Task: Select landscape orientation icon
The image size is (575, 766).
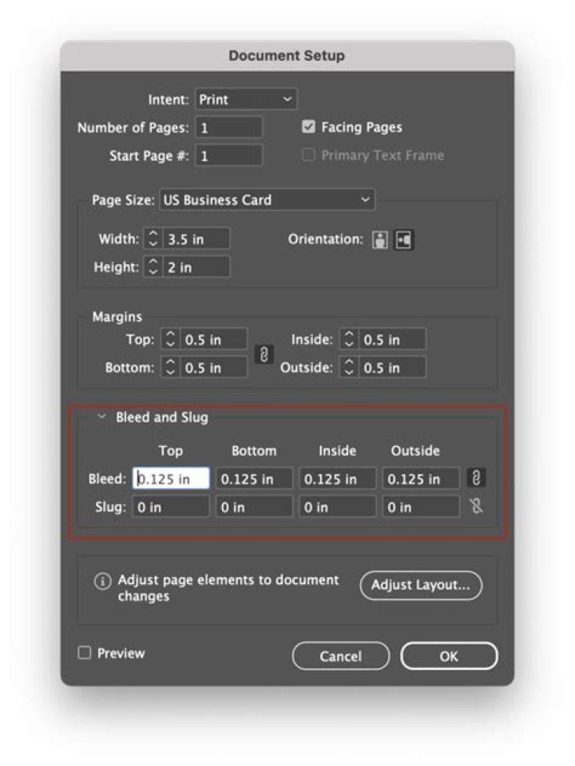Action: tap(405, 239)
